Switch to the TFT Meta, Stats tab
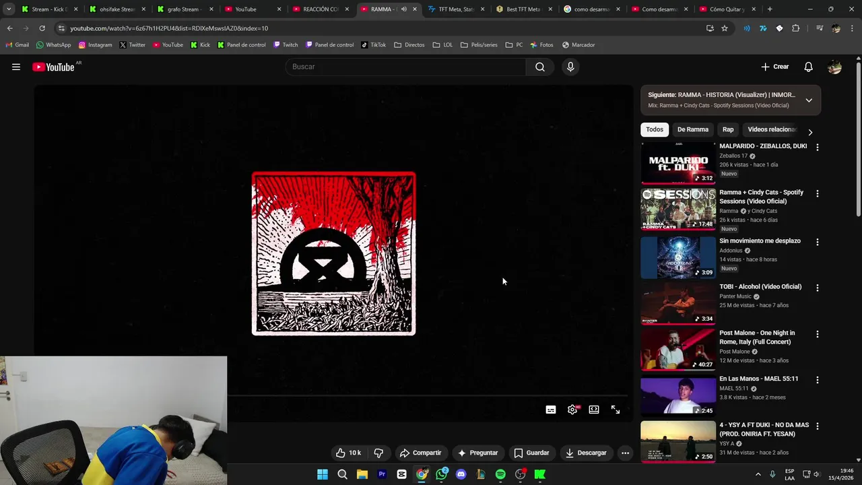Image resolution: width=862 pixels, height=485 pixels. click(x=456, y=9)
